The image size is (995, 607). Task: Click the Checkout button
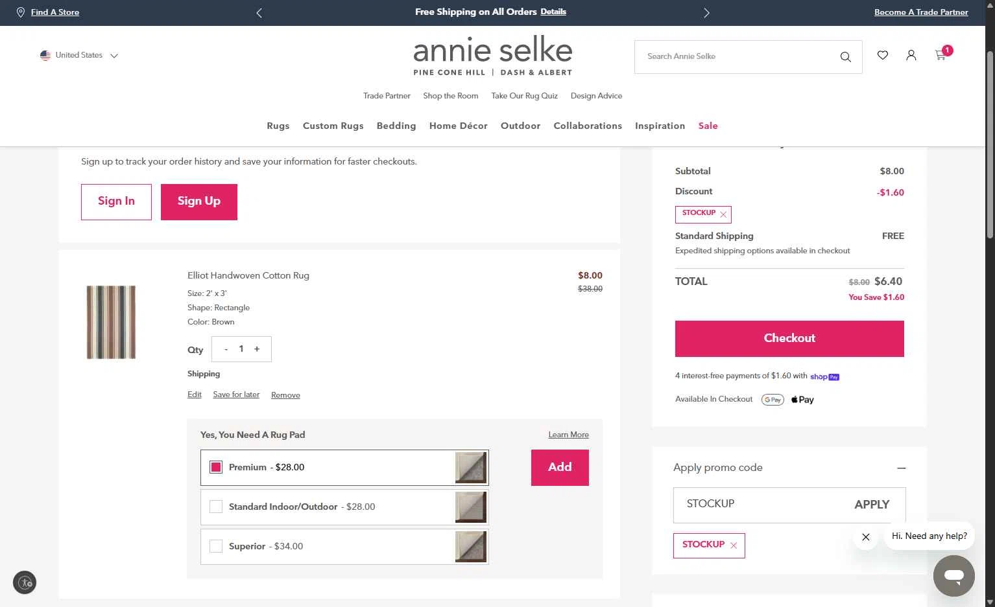pos(789,338)
